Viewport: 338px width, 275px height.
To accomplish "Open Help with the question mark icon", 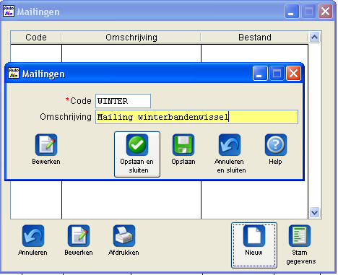I will pyautogui.click(x=276, y=145).
